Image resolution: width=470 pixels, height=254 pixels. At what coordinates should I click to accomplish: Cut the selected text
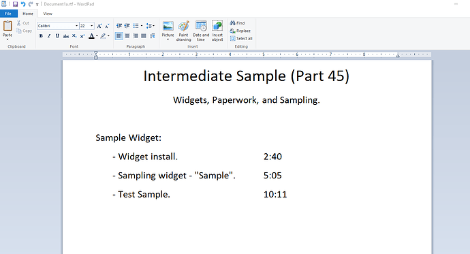pyautogui.click(x=23, y=23)
